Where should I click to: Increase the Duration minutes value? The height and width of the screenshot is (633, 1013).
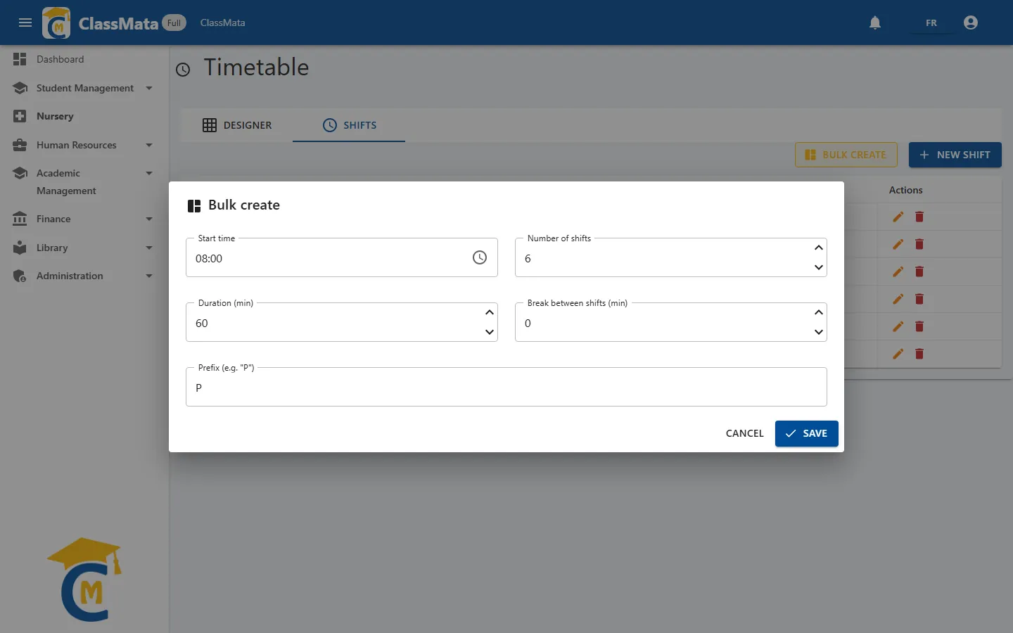pos(490,312)
